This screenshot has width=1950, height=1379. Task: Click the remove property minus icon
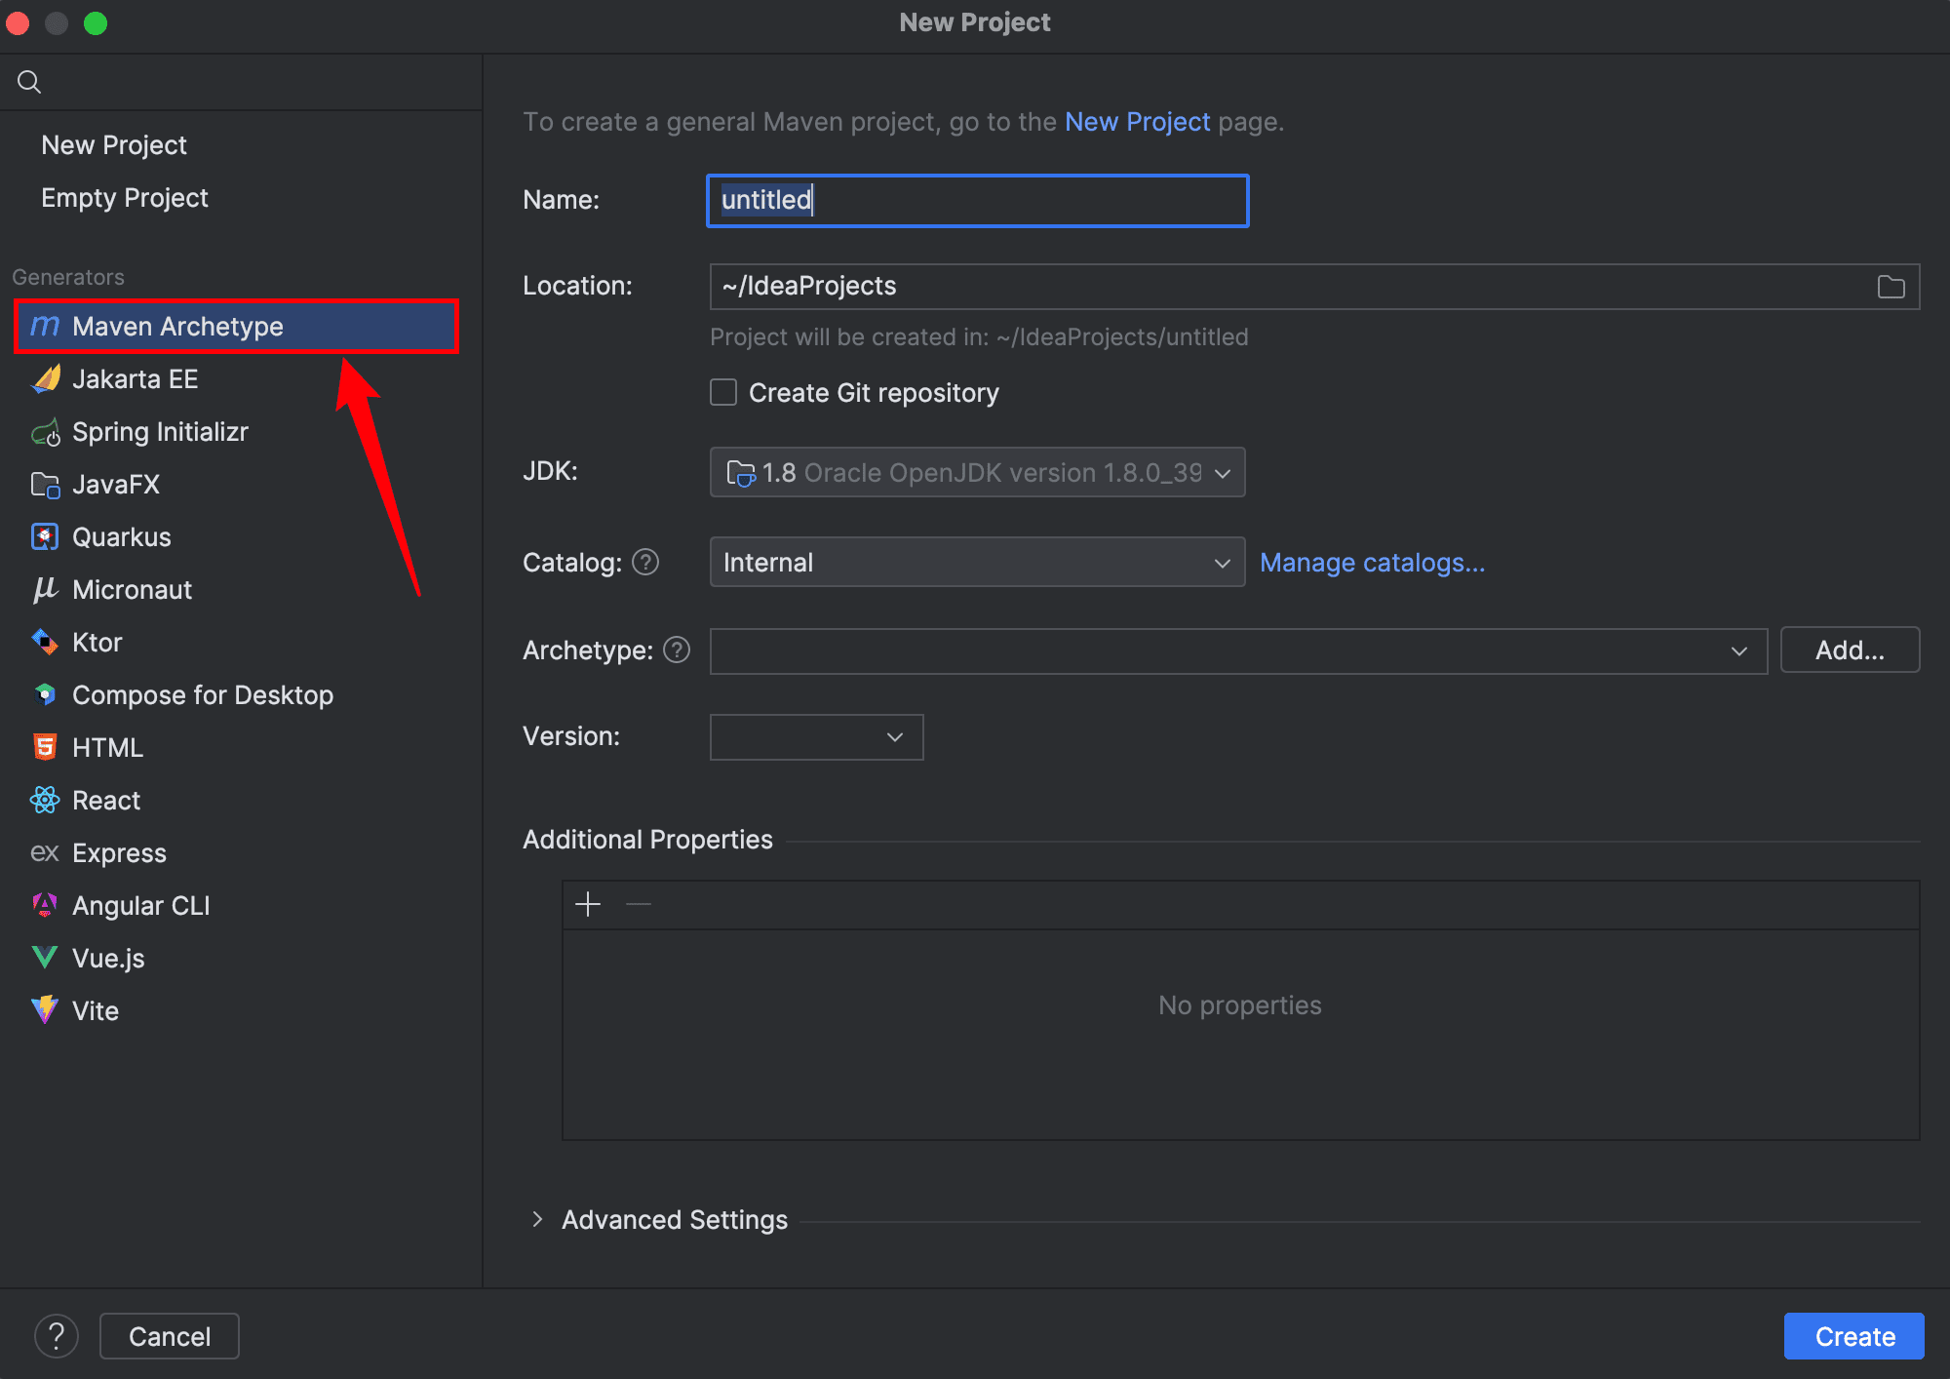click(639, 905)
